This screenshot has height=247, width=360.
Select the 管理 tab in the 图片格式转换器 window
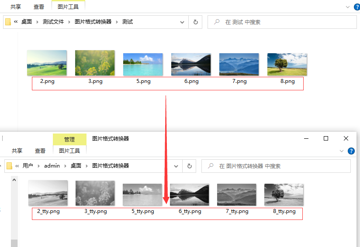pyautogui.click(x=69, y=140)
